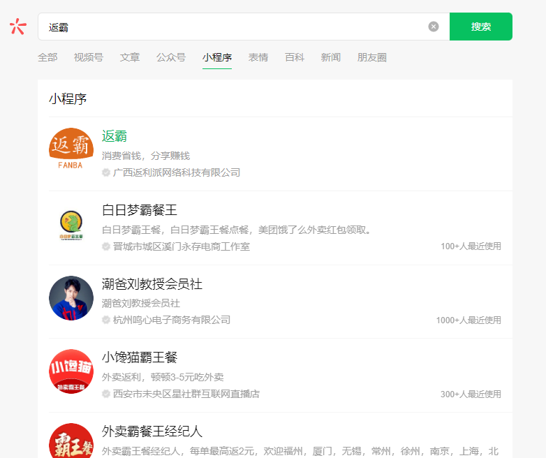The width and height of the screenshot is (546, 458).
Task: Click the 潮爸刘教授会员社 portrait avatar
Action: point(71,298)
